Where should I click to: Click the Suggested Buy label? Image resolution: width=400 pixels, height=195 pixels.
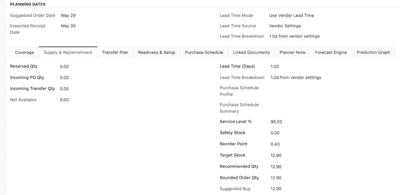click(235, 189)
